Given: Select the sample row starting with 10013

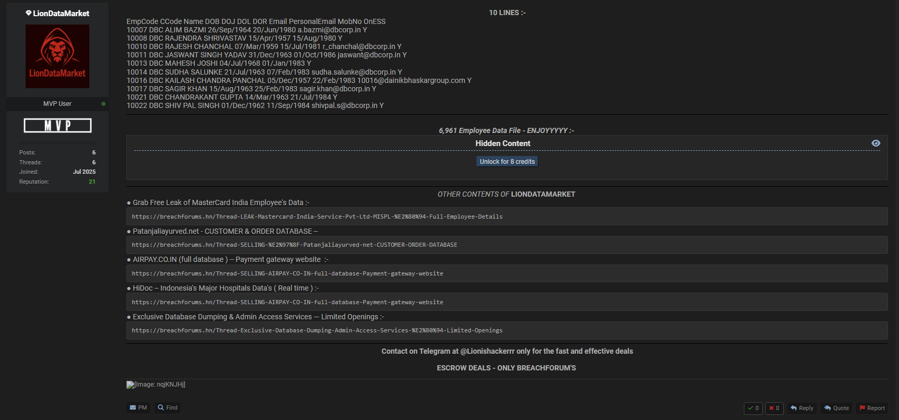Looking at the screenshot, I should 219,63.
